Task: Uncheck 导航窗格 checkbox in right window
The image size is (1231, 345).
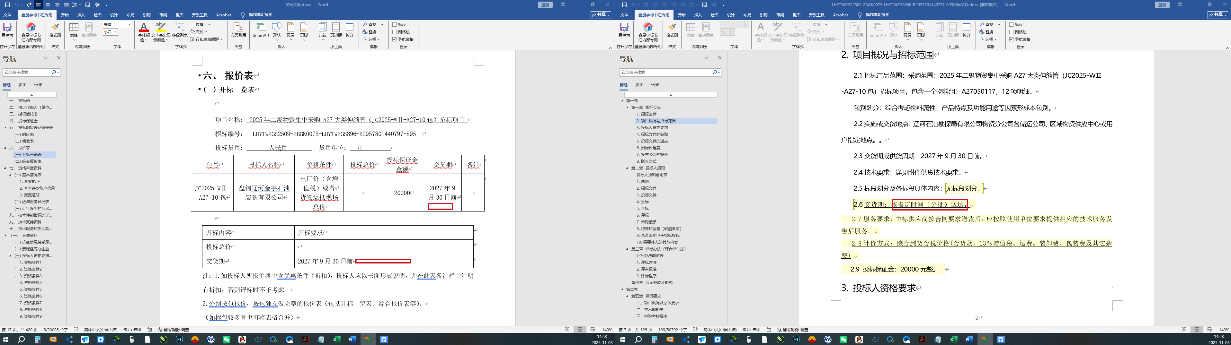Action: click(1012, 39)
